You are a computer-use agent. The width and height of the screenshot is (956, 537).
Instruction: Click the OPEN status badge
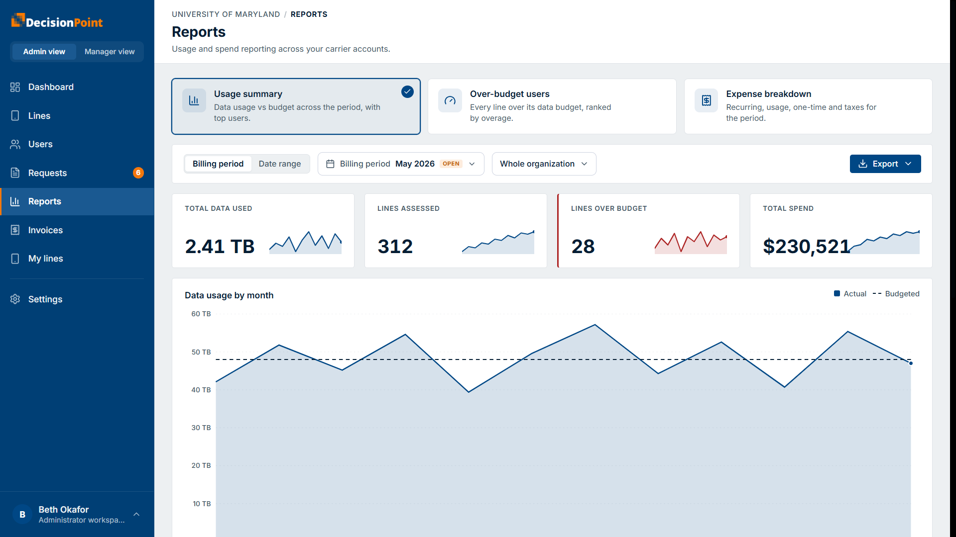click(x=451, y=164)
